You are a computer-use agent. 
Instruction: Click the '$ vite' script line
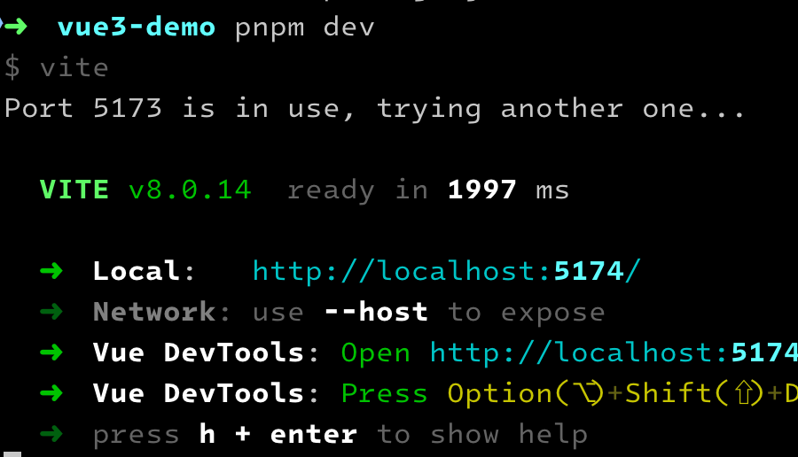click(x=57, y=67)
